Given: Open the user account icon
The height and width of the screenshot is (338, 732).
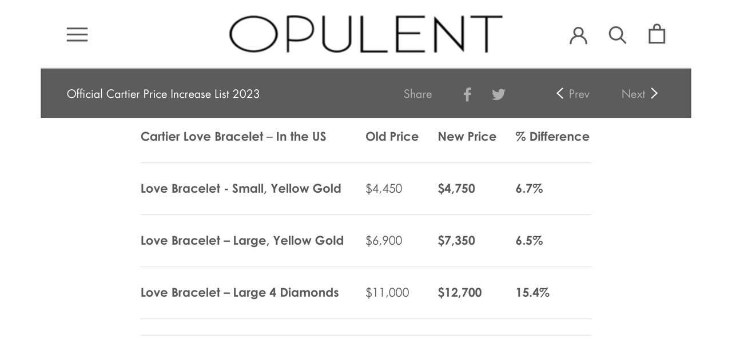Looking at the screenshot, I should click(x=578, y=35).
